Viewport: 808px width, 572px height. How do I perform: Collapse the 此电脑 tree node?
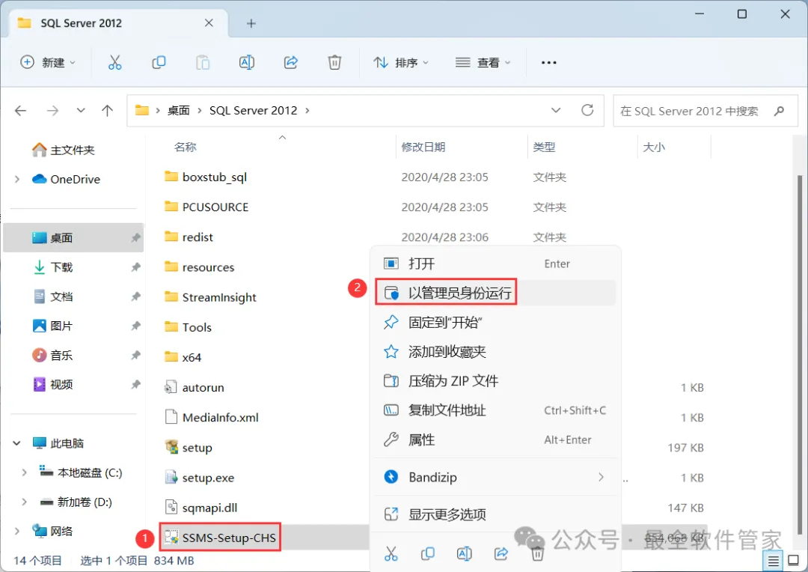(17, 443)
